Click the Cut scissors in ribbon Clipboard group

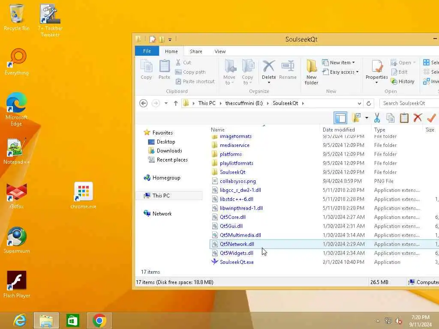pos(178,63)
